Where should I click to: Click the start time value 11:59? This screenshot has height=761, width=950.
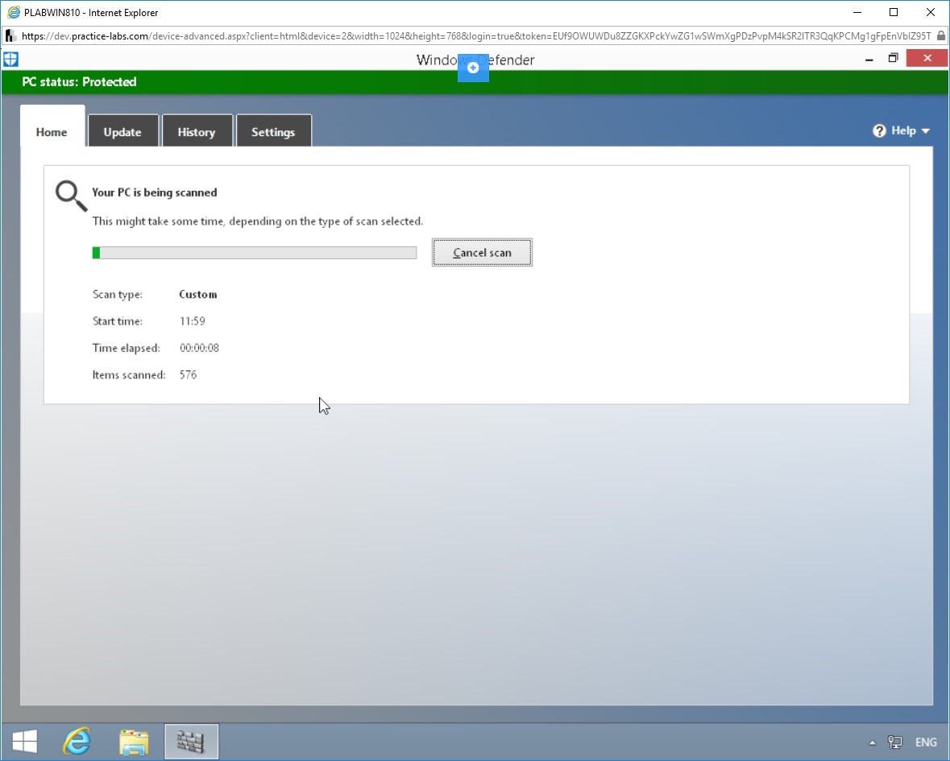[x=193, y=321]
